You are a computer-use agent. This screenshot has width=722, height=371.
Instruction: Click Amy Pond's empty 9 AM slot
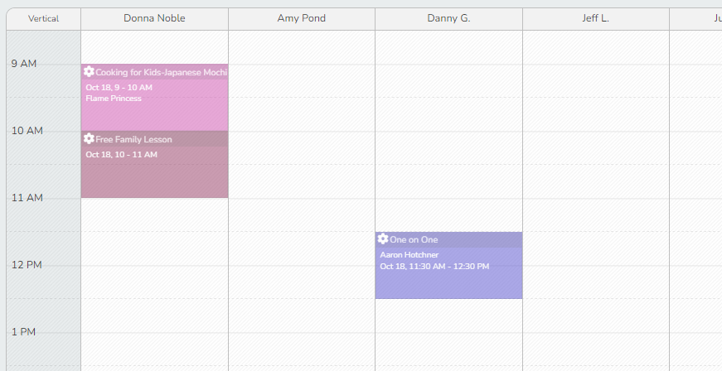click(302, 81)
